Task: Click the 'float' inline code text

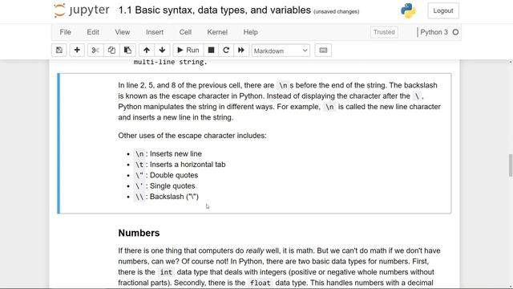Action: (x=260, y=283)
